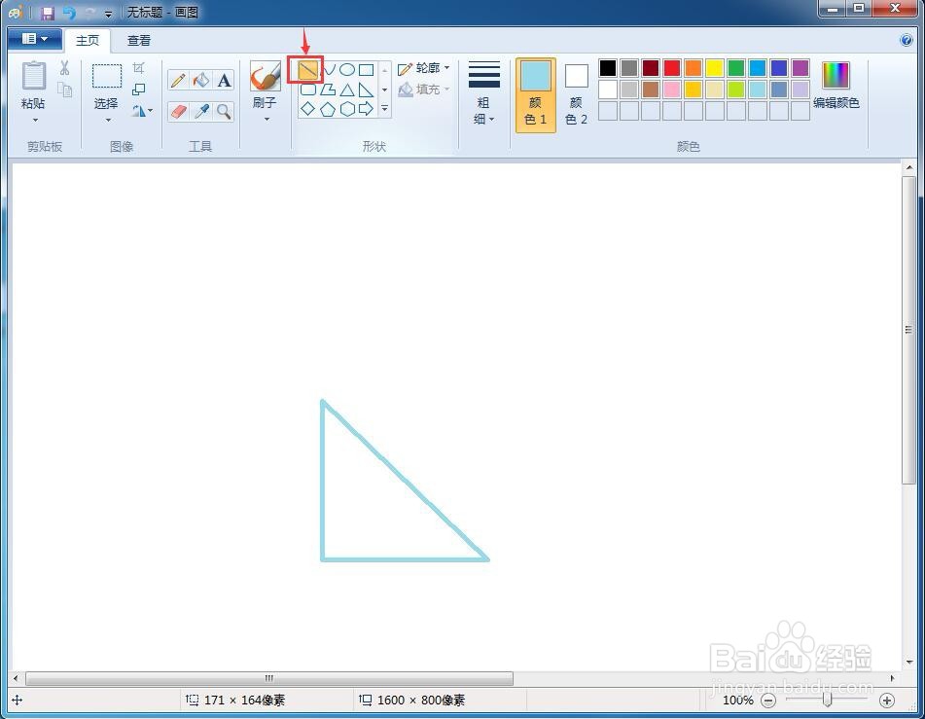This screenshot has height=719, width=925.
Task: Pick the orange color swatch
Action: coord(694,68)
